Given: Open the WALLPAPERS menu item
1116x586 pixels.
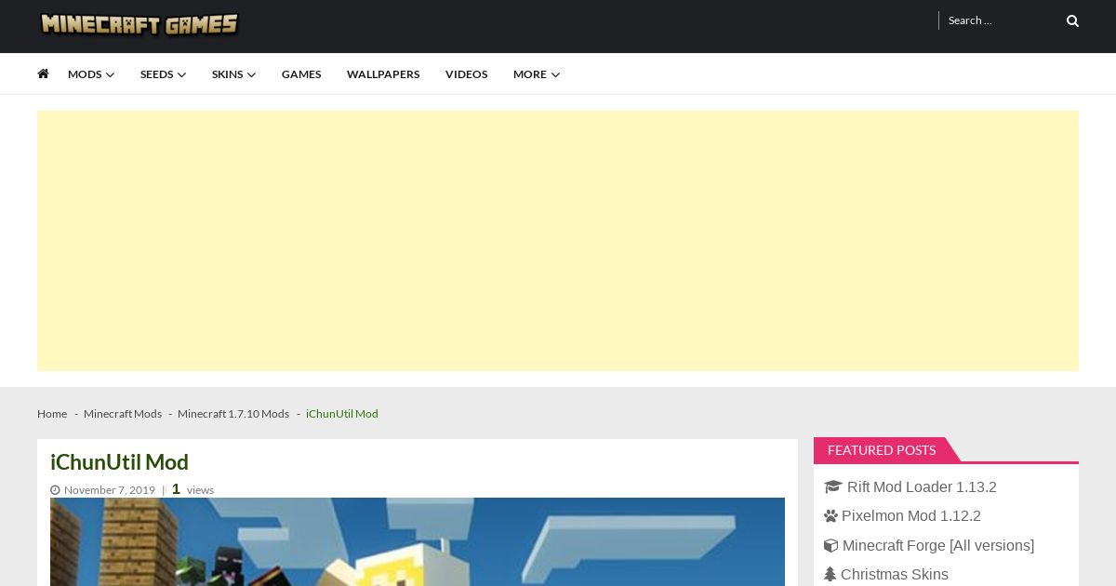Looking at the screenshot, I should click(x=383, y=74).
